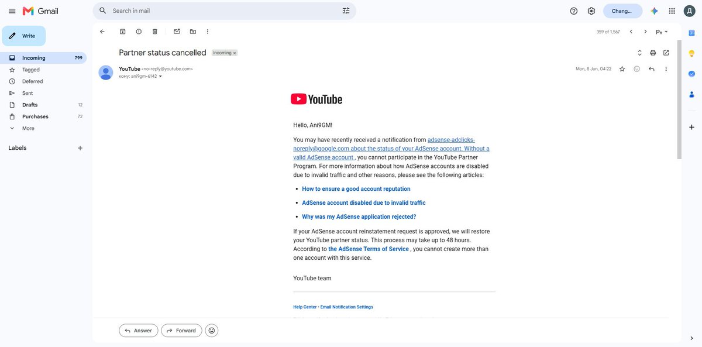702x347 pixels.
Task: Open the Tagged folder
Action: [43, 70]
